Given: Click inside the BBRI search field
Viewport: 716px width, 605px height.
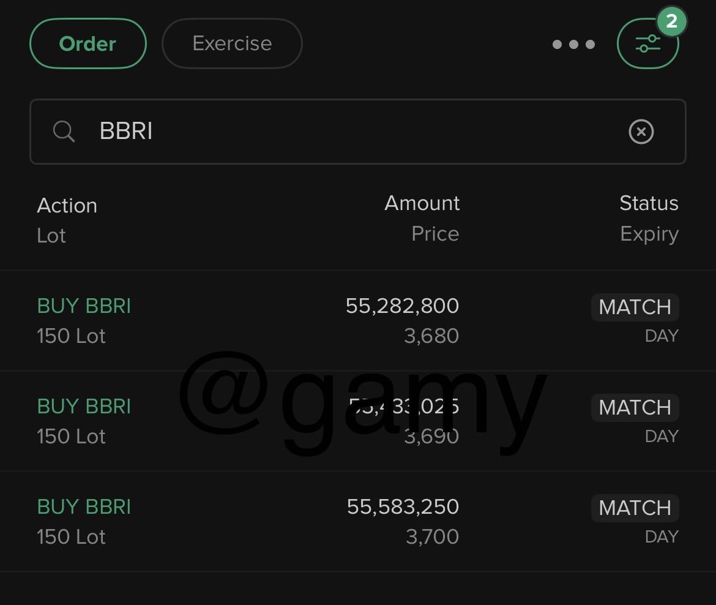Looking at the screenshot, I should 355,132.
